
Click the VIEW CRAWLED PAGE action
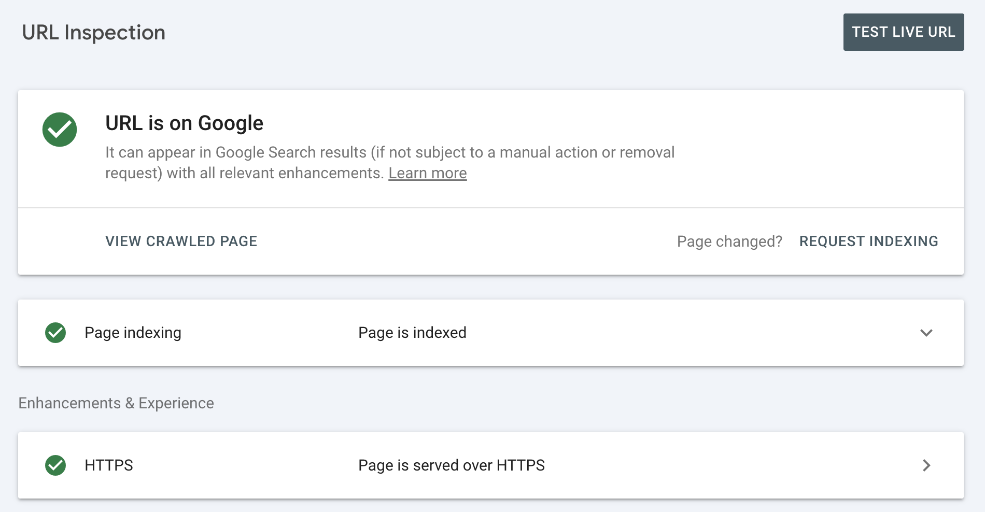[x=181, y=241]
